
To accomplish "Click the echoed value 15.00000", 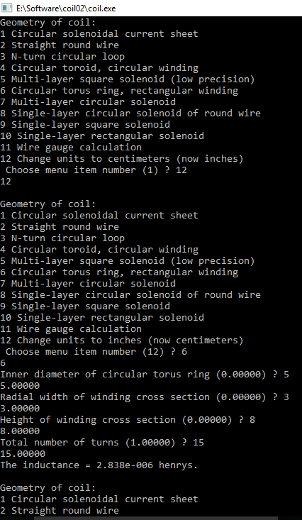I will tap(23, 454).
